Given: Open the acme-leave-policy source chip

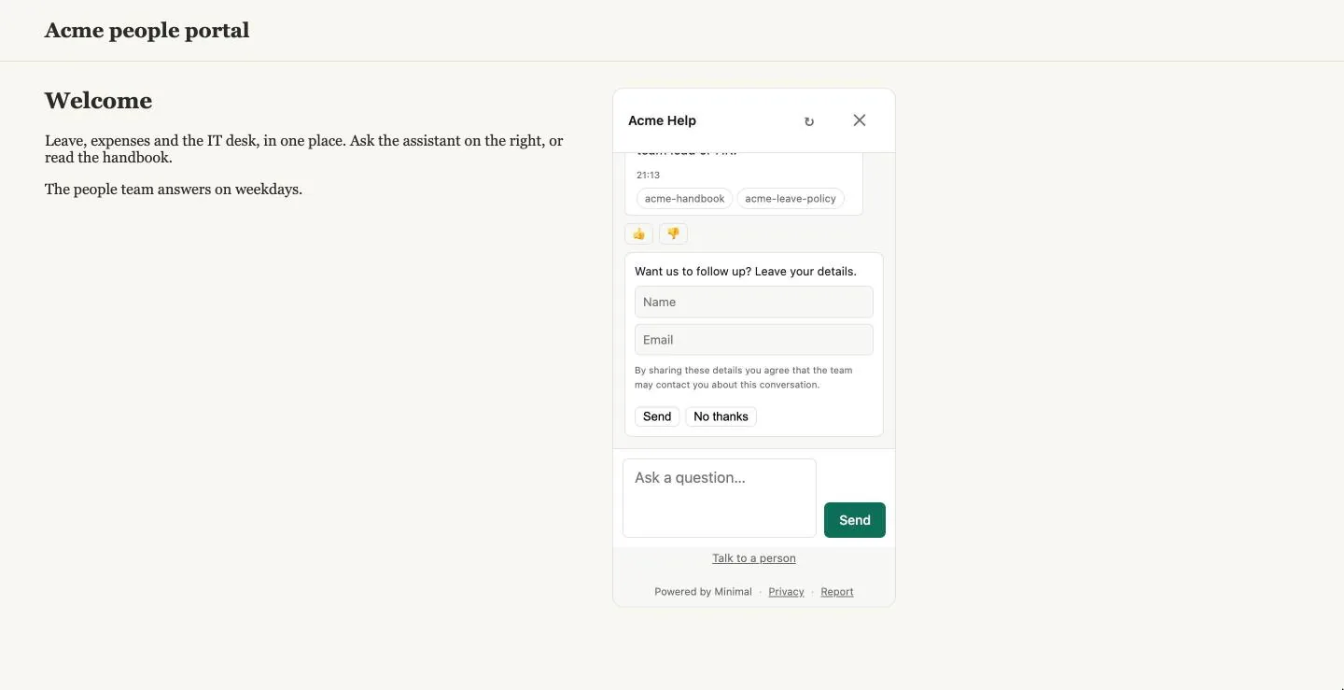Looking at the screenshot, I should [791, 199].
